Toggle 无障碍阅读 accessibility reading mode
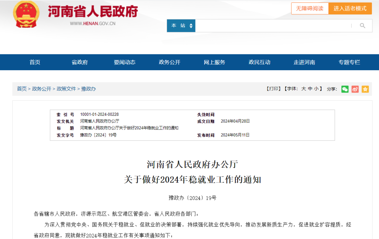The height and width of the screenshot is (239, 379). [x=310, y=8]
